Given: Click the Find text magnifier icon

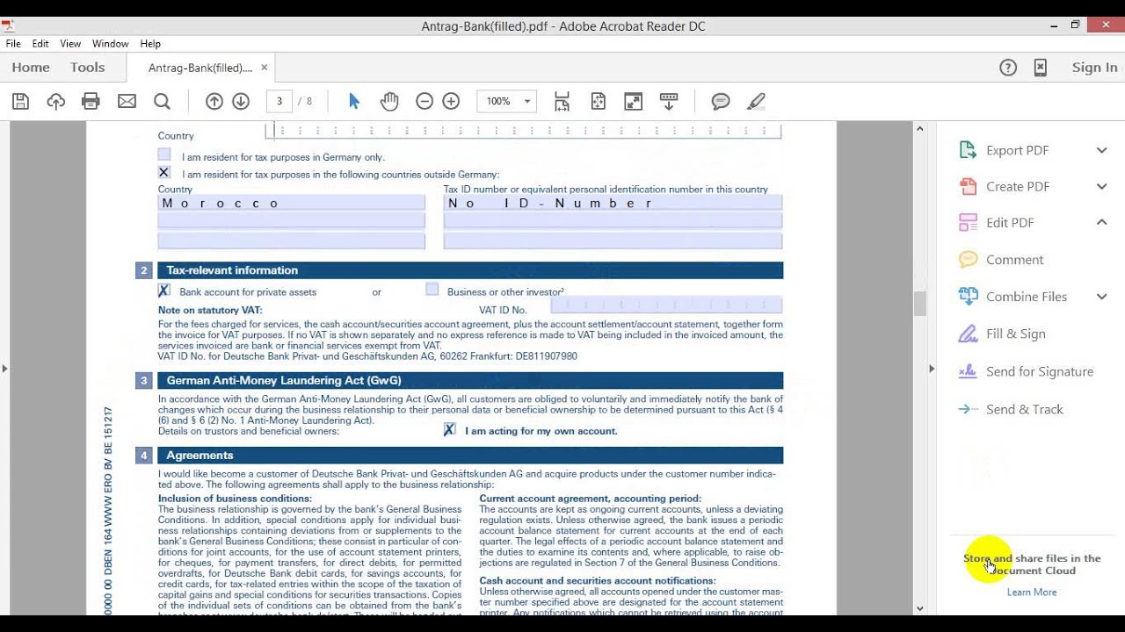Looking at the screenshot, I should click(x=162, y=102).
